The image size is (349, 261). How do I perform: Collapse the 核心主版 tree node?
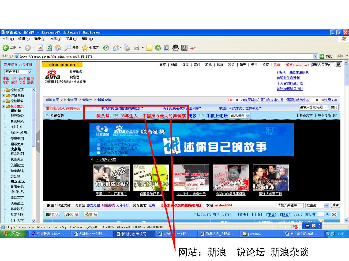click(x=3, y=106)
